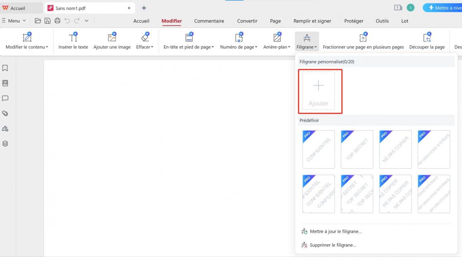Open a new tab with plus button

click(x=144, y=8)
